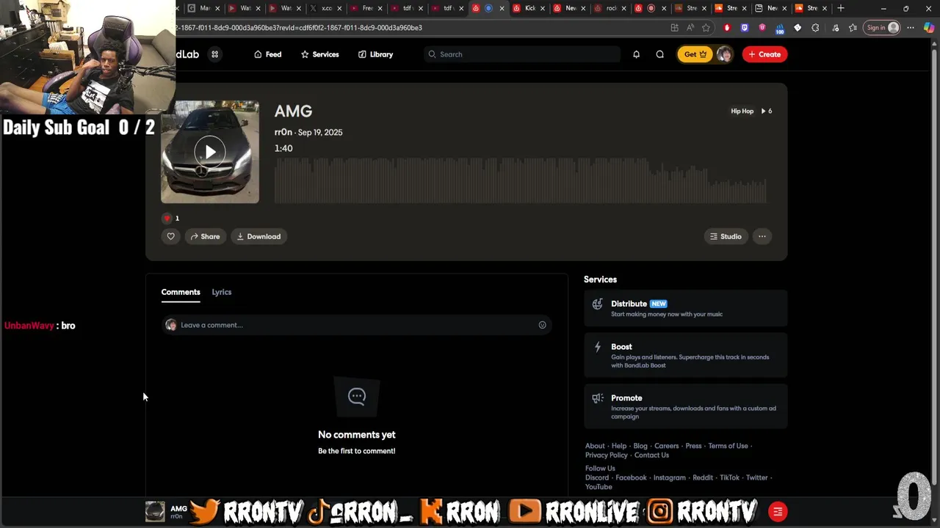Open the Facebook footer link
Viewport: 940px width, 528px height.
click(631, 477)
